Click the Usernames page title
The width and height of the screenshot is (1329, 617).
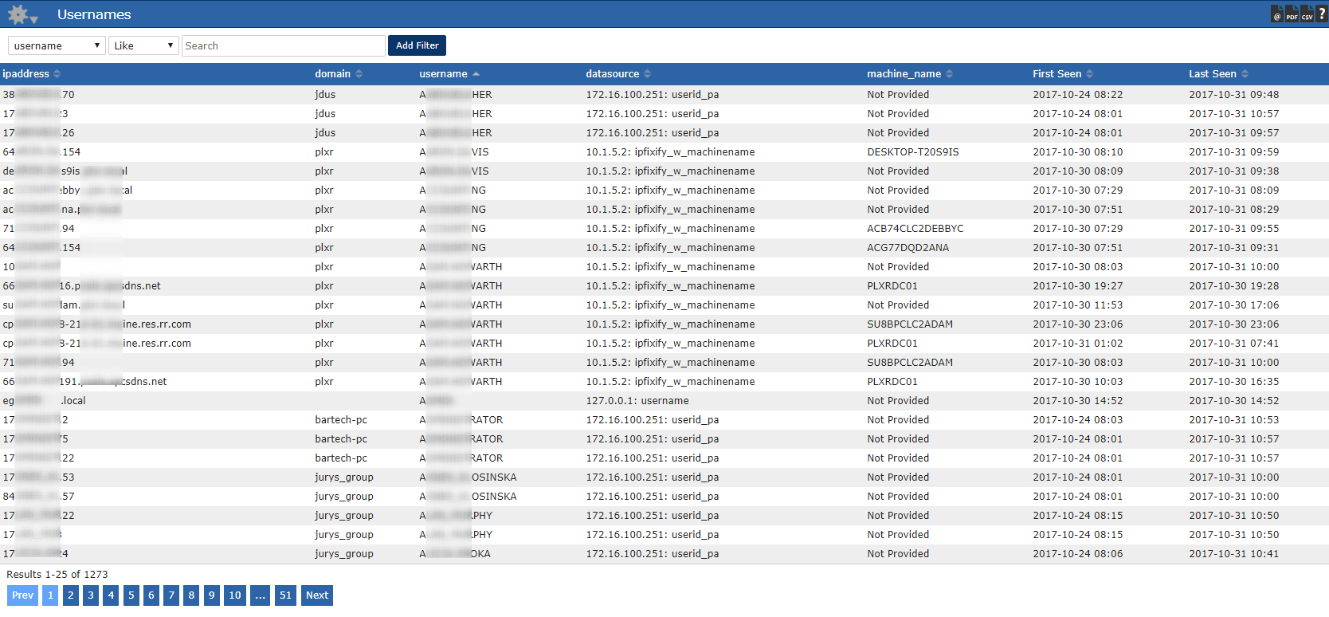pyautogui.click(x=94, y=14)
